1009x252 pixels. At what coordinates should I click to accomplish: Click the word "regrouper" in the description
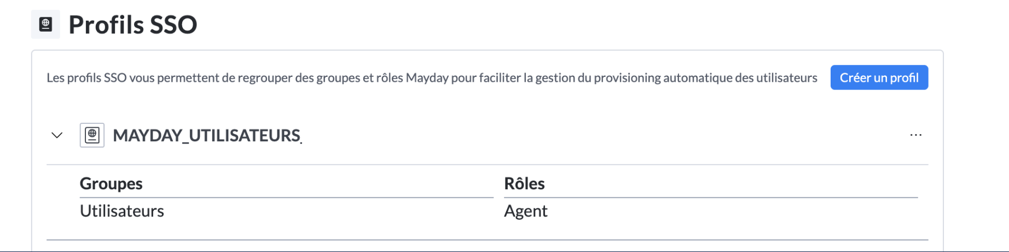point(265,78)
